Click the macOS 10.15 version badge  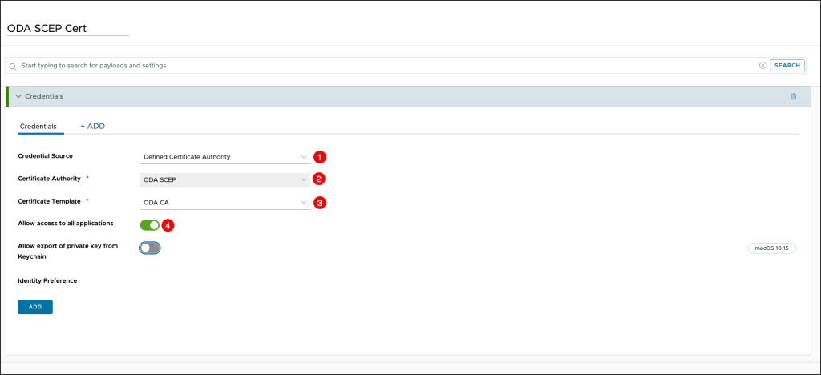pyautogui.click(x=771, y=248)
